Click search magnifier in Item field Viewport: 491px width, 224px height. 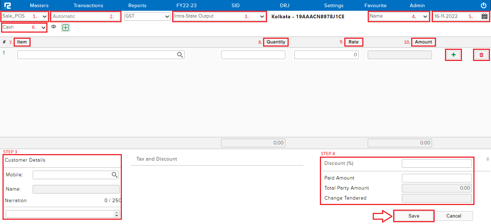point(180,55)
